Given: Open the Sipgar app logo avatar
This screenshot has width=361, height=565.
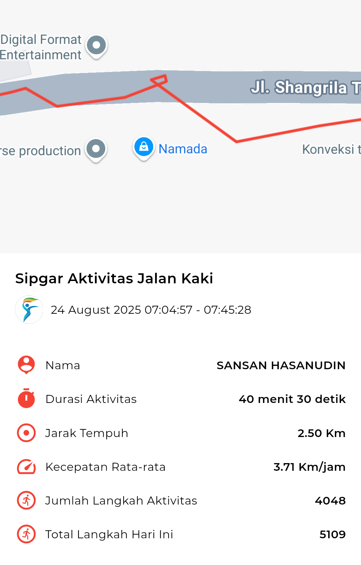Looking at the screenshot, I should coord(29,309).
